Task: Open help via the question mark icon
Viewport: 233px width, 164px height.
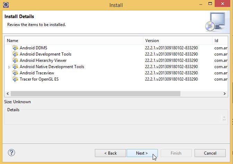Action: pos(11,153)
